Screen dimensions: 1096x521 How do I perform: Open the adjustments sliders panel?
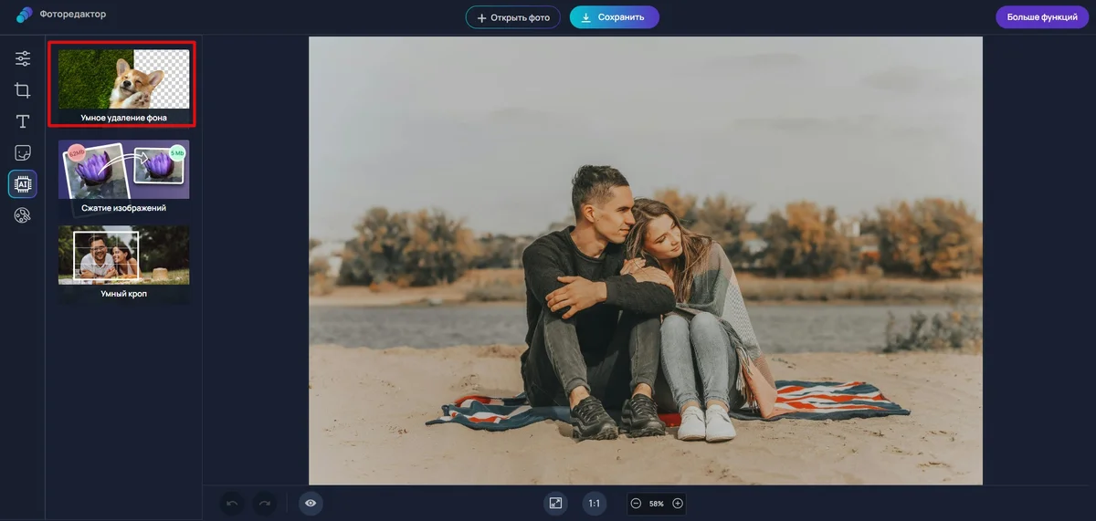point(23,59)
